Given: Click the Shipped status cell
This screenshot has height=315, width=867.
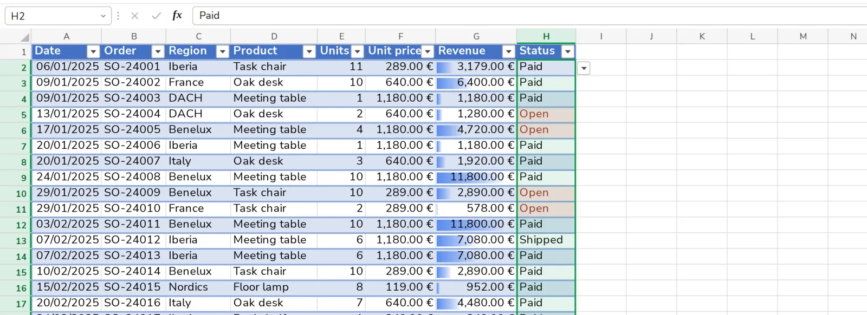Looking at the screenshot, I should coord(546,240).
